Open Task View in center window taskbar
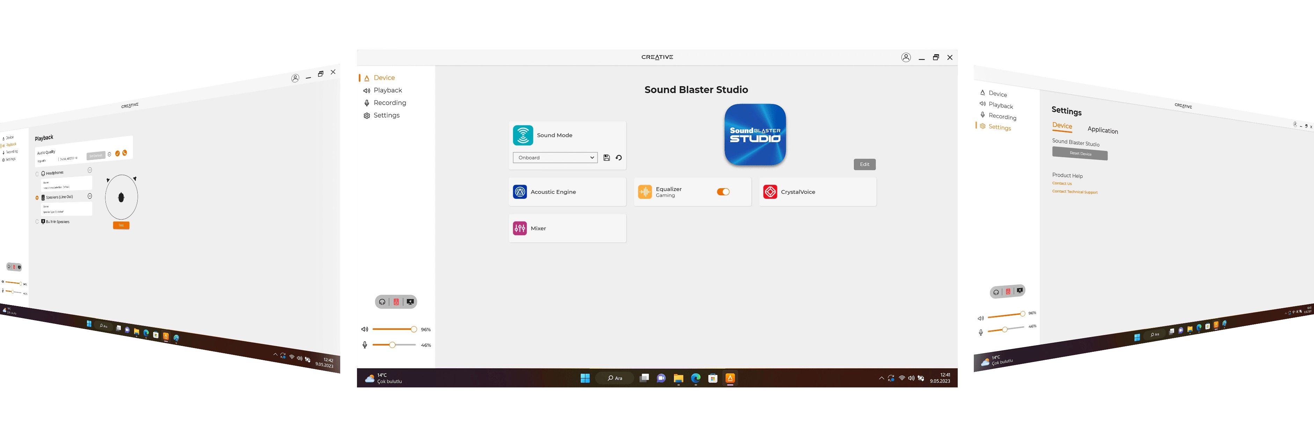 click(x=644, y=378)
